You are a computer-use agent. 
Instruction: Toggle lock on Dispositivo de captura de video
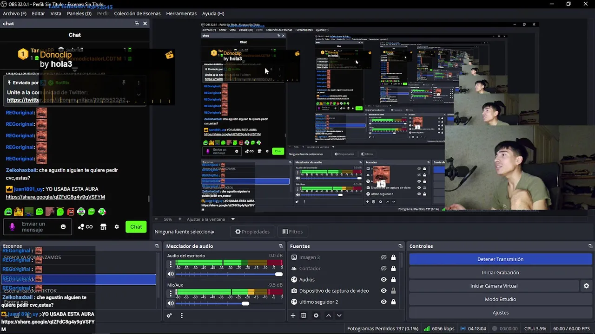tap(393, 291)
